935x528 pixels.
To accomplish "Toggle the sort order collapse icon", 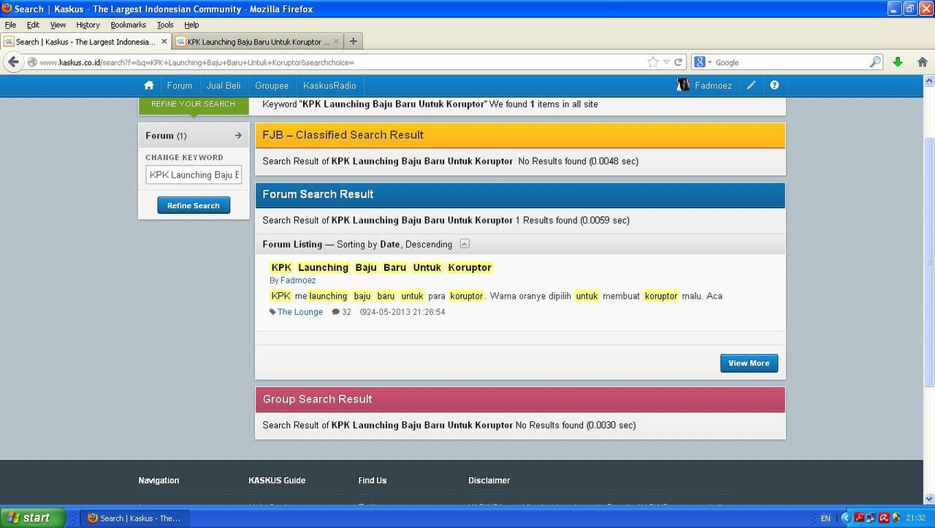I will [x=465, y=244].
